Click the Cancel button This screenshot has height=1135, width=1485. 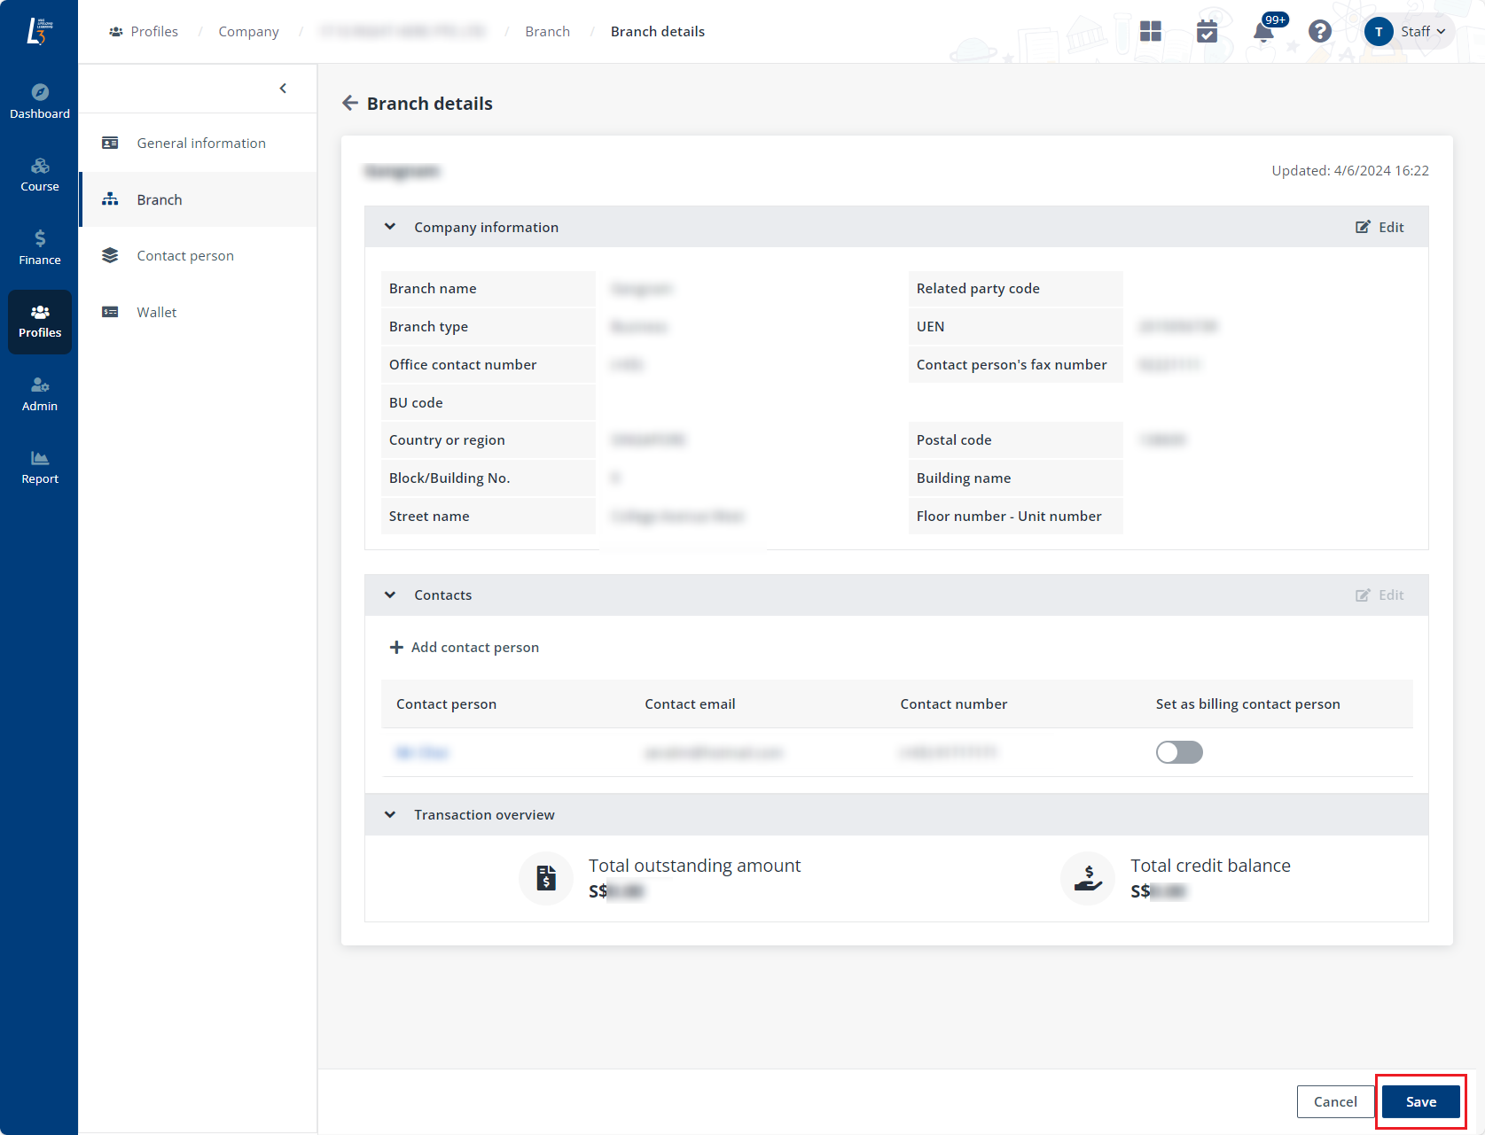point(1335,1101)
